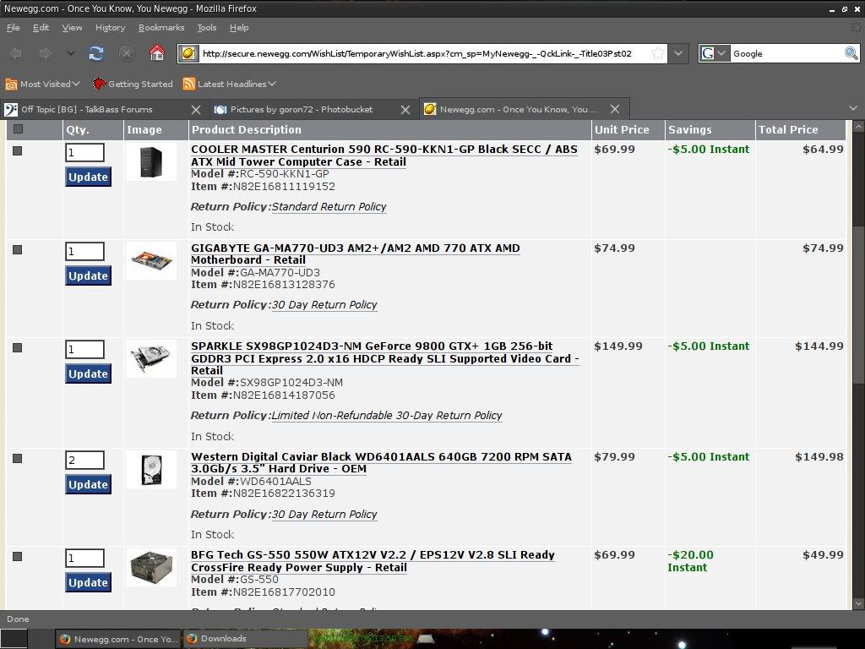
Task: Close the Photobucket tab
Action: 405,110
